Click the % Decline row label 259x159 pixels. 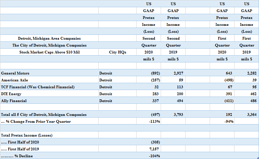[x=17, y=156]
